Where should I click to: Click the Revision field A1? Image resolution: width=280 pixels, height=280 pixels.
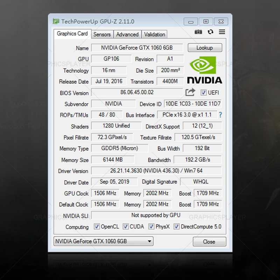pyautogui.click(x=170, y=59)
